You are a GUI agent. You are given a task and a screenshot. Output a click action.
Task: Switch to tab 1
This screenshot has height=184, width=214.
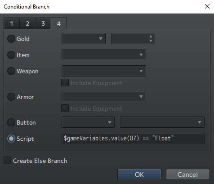12,23
